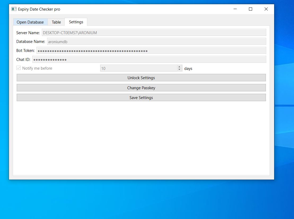Decrease notify days with down arrow
The width and height of the screenshot is (294, 219).
point(179,70)
